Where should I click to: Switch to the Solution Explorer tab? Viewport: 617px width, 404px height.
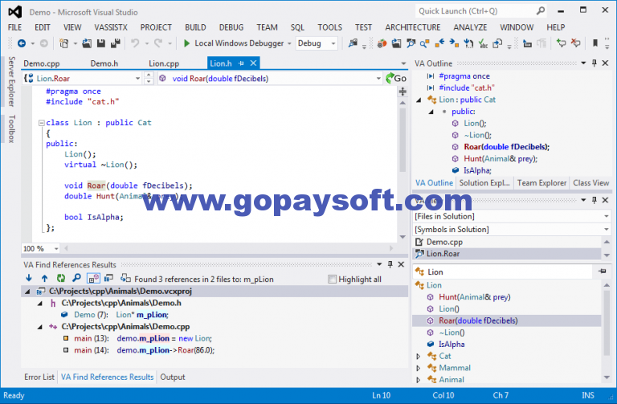(x=484, y=183)
